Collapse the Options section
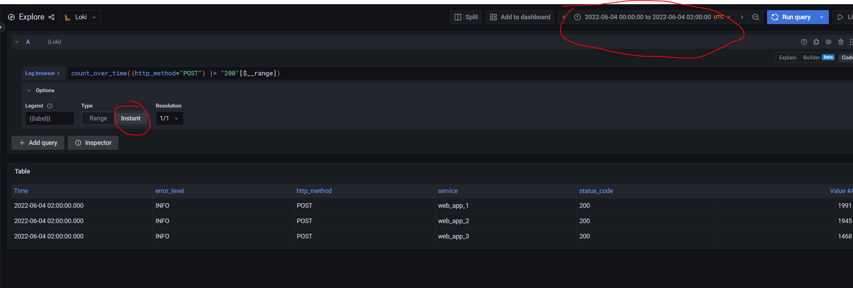 (41, 90)
